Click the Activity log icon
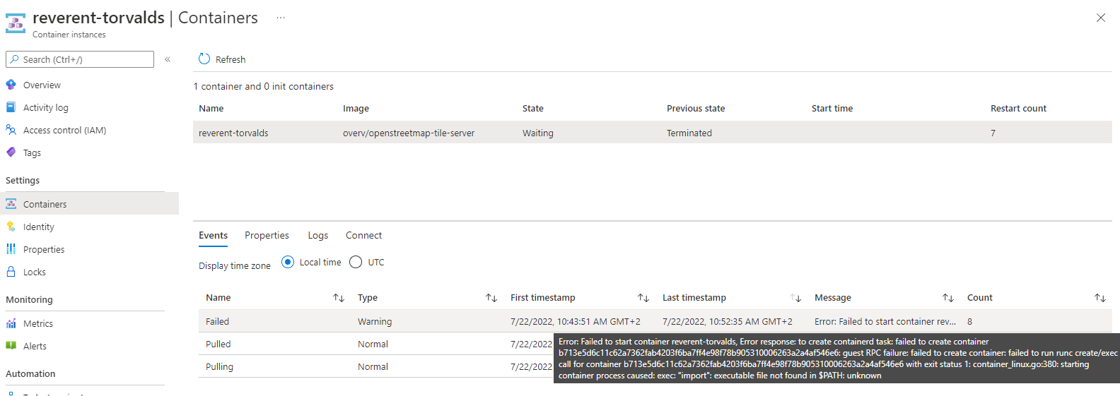Viewport: 1120px width, 396px height. point(11,107)
